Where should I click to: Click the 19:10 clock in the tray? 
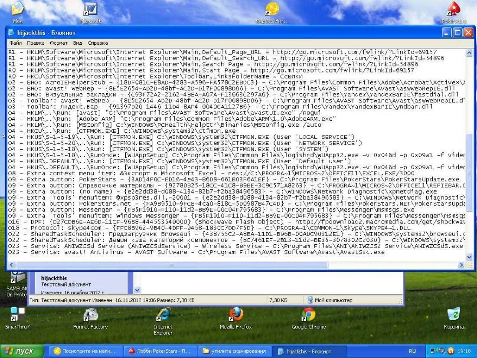pyautogui.click(x=464, y=351)
